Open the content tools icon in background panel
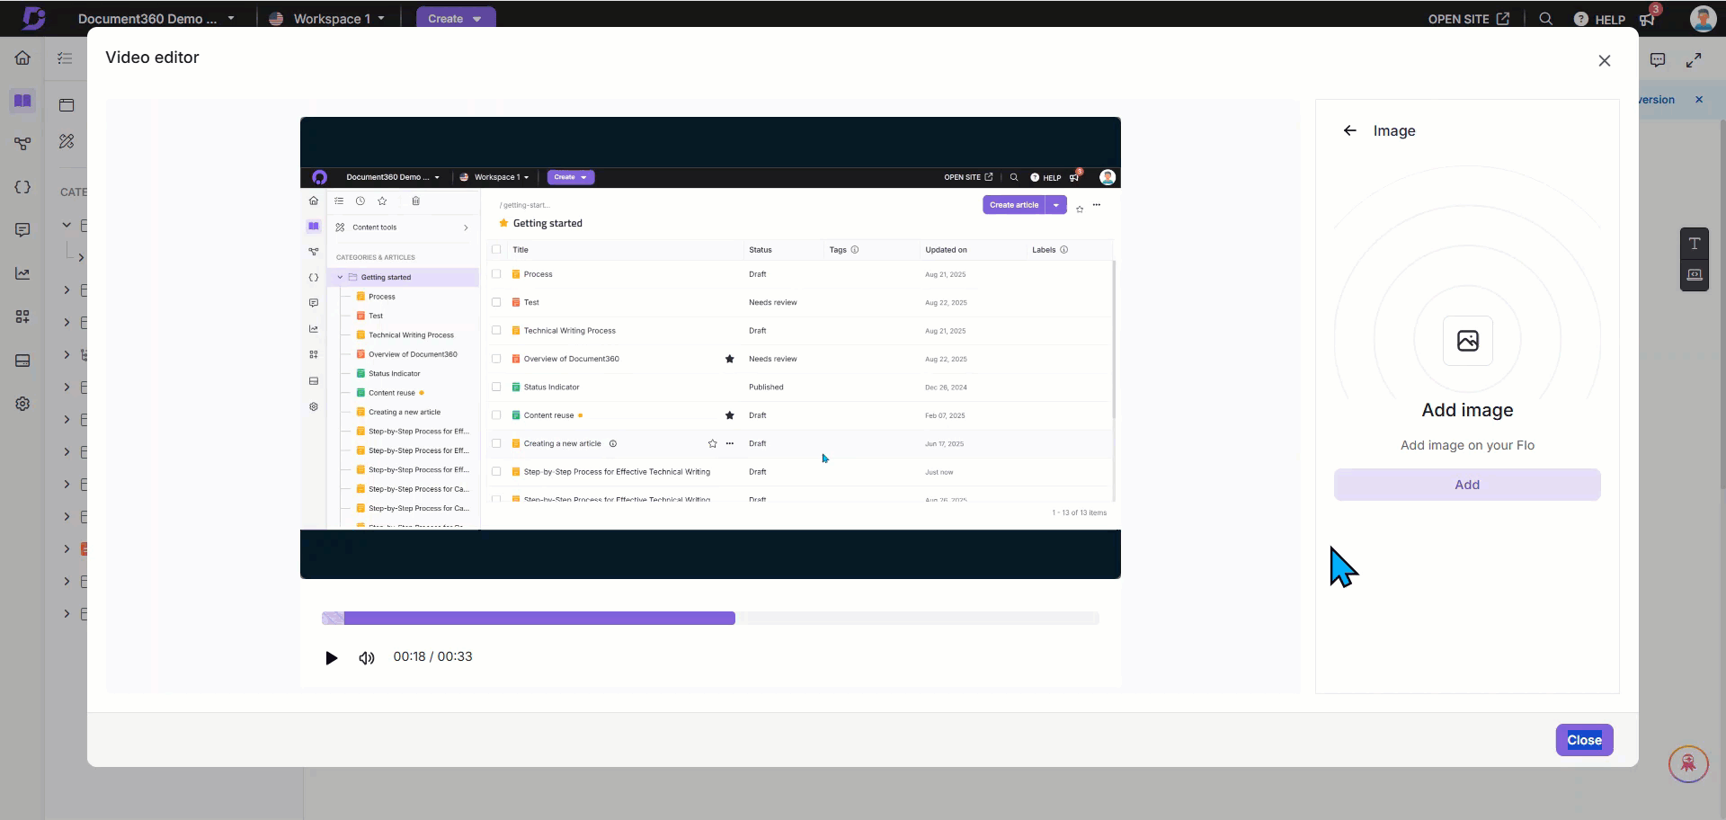 tap(67, 141)
